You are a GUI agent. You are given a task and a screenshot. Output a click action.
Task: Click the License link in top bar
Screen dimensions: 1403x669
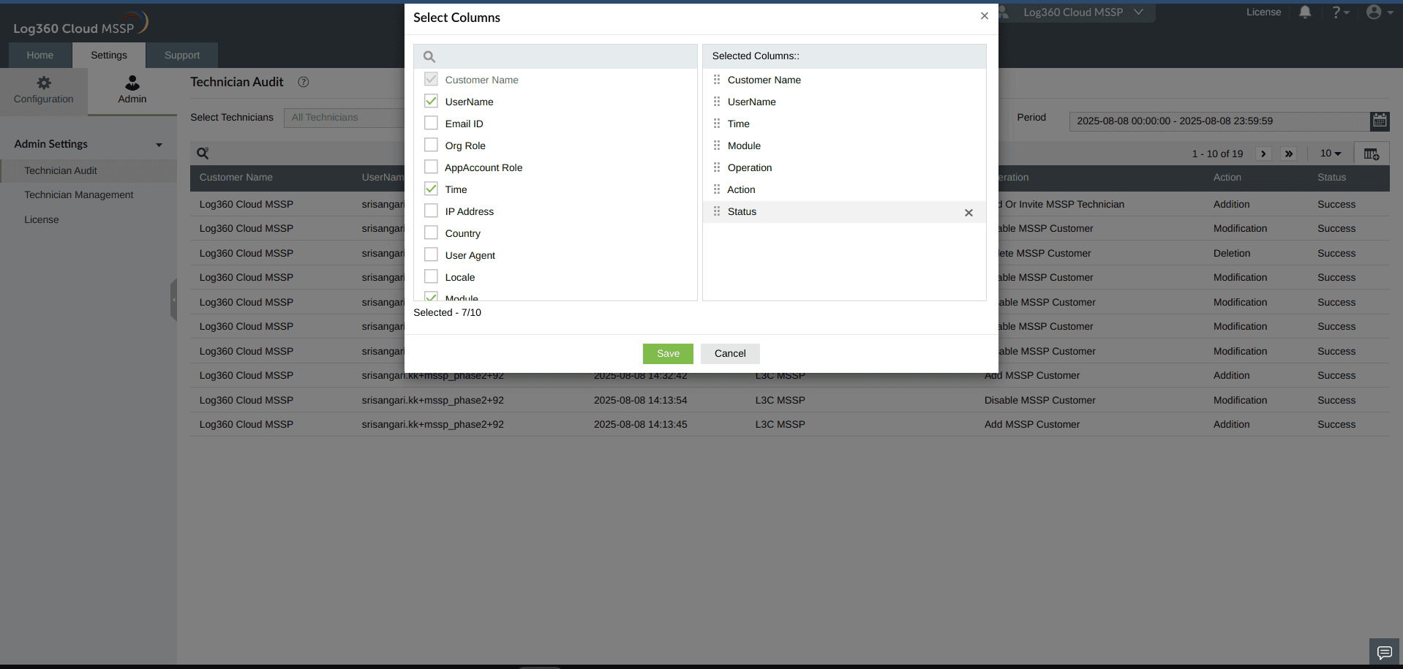[x=1263, y=12]
